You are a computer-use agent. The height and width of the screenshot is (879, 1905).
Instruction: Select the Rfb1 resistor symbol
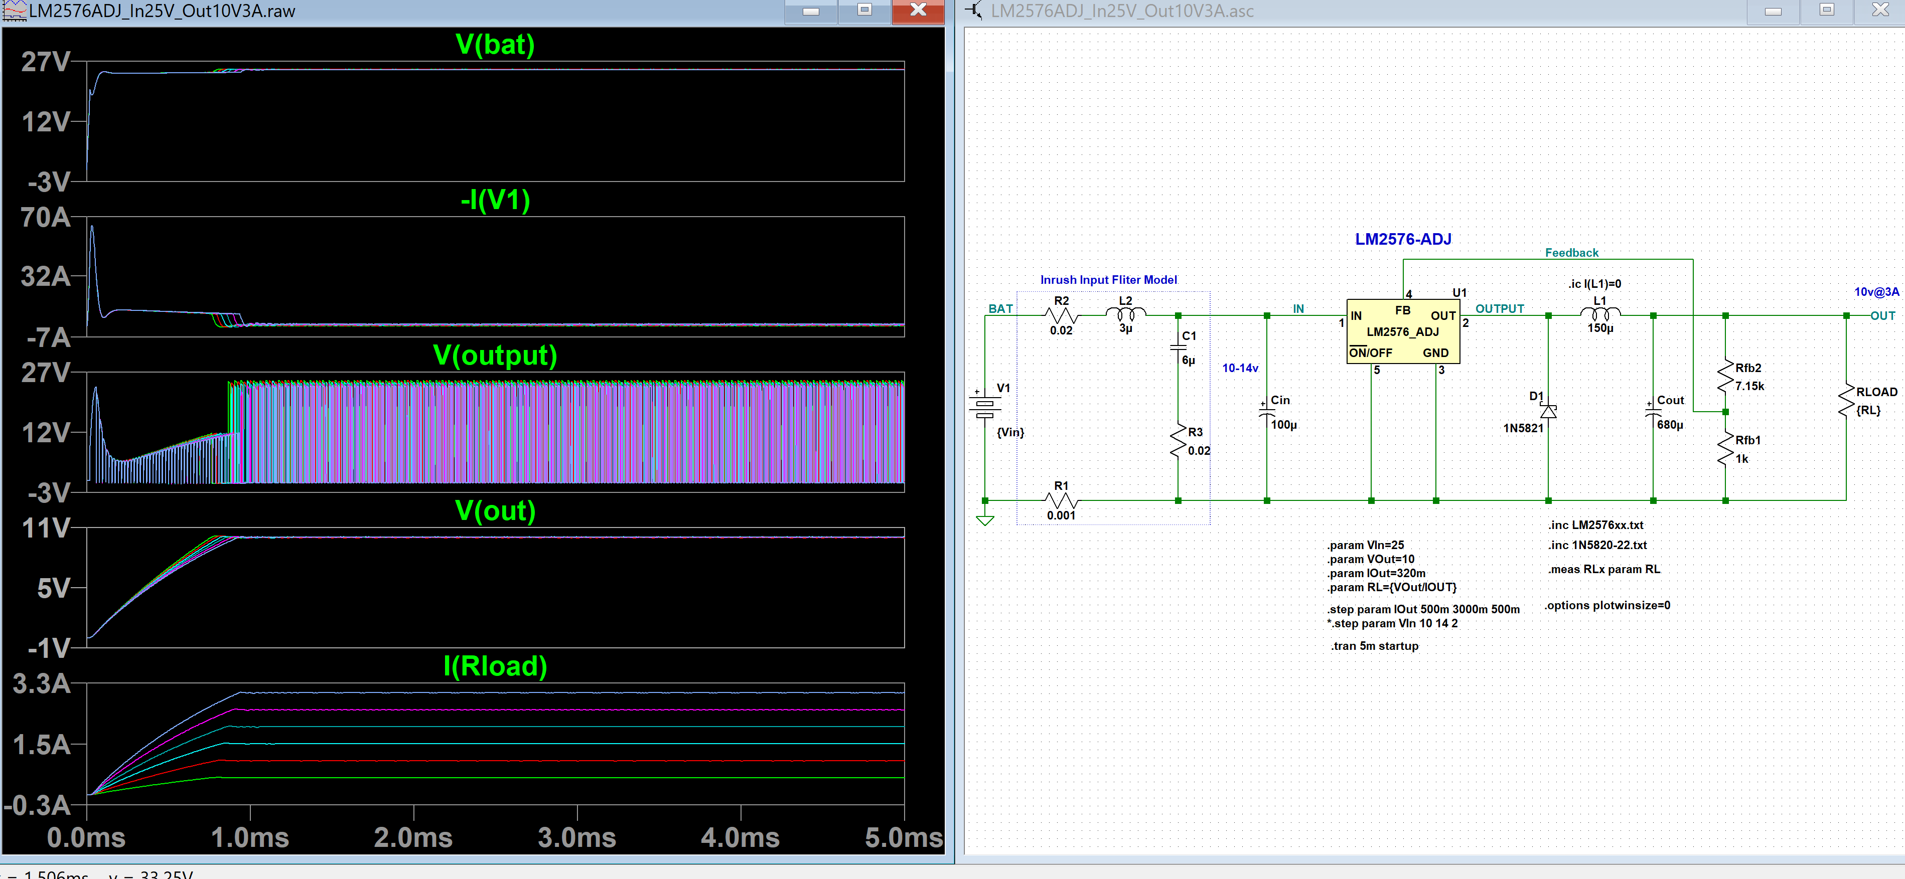1725,448
